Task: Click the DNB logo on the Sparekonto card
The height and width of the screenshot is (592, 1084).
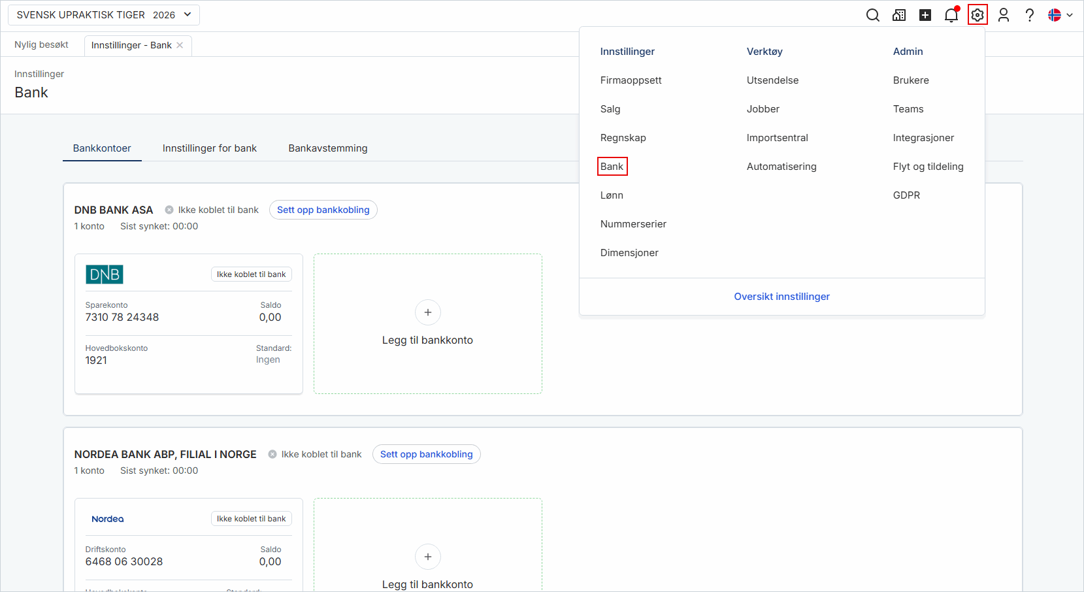Action: click(105, 274)
